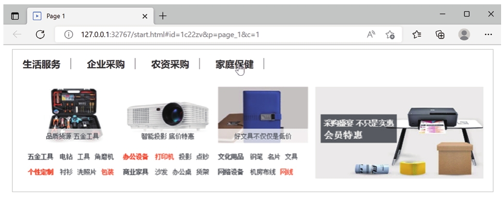The image size is (503, 197).
Task: Open a new tab with the plus icon
Action: click(x=163, y=15)
